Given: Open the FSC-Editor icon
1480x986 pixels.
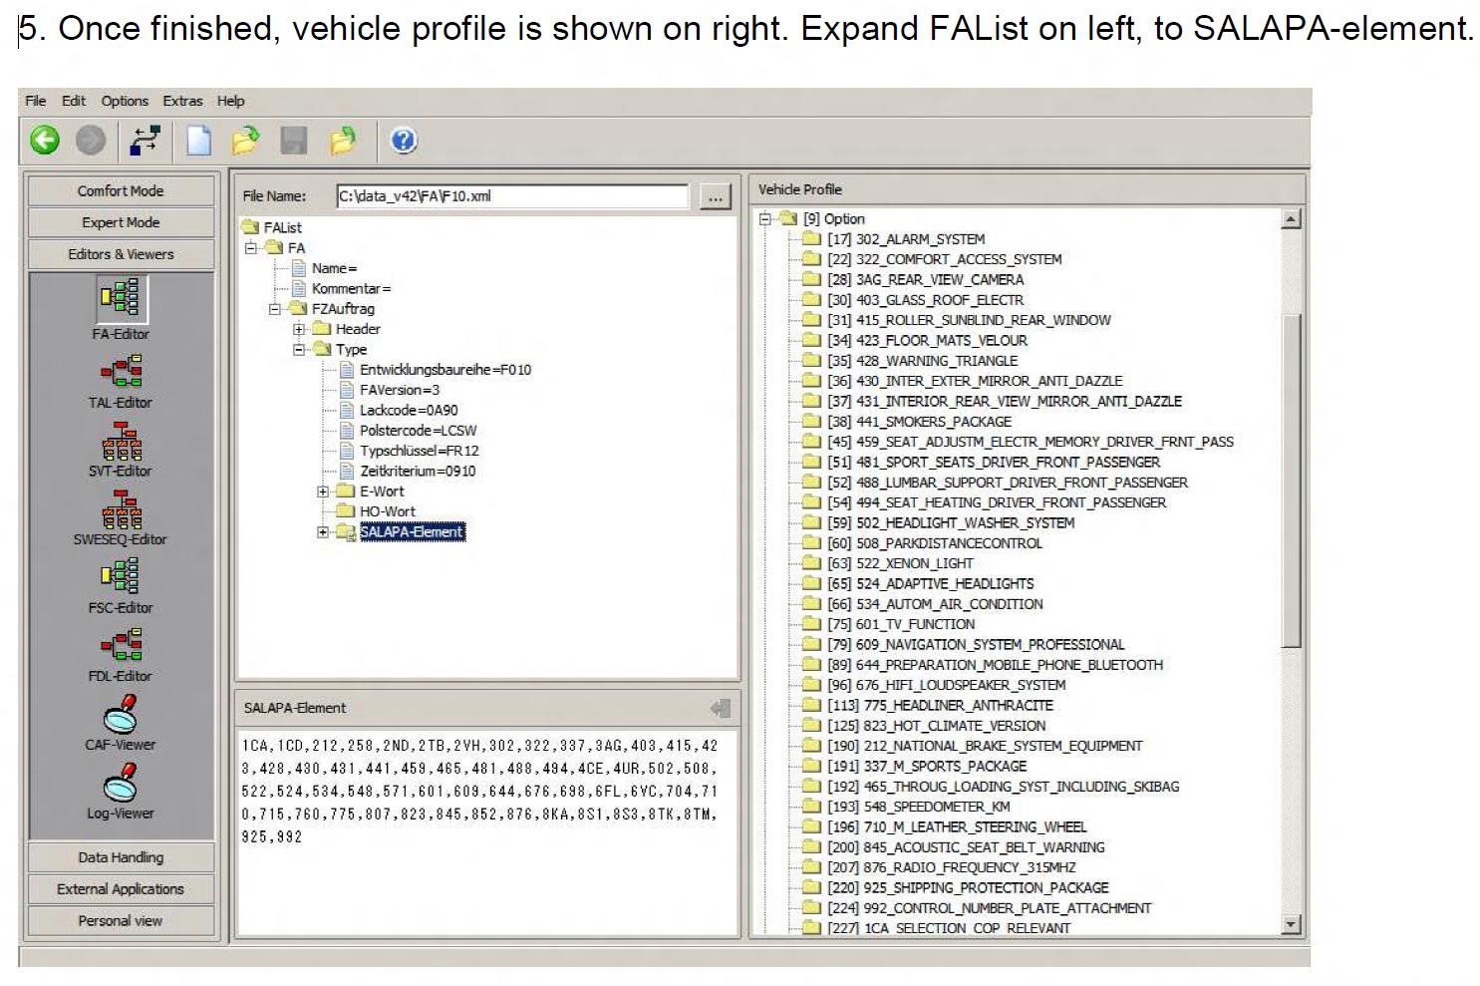Looking at the screenshot, I should 121,577.
